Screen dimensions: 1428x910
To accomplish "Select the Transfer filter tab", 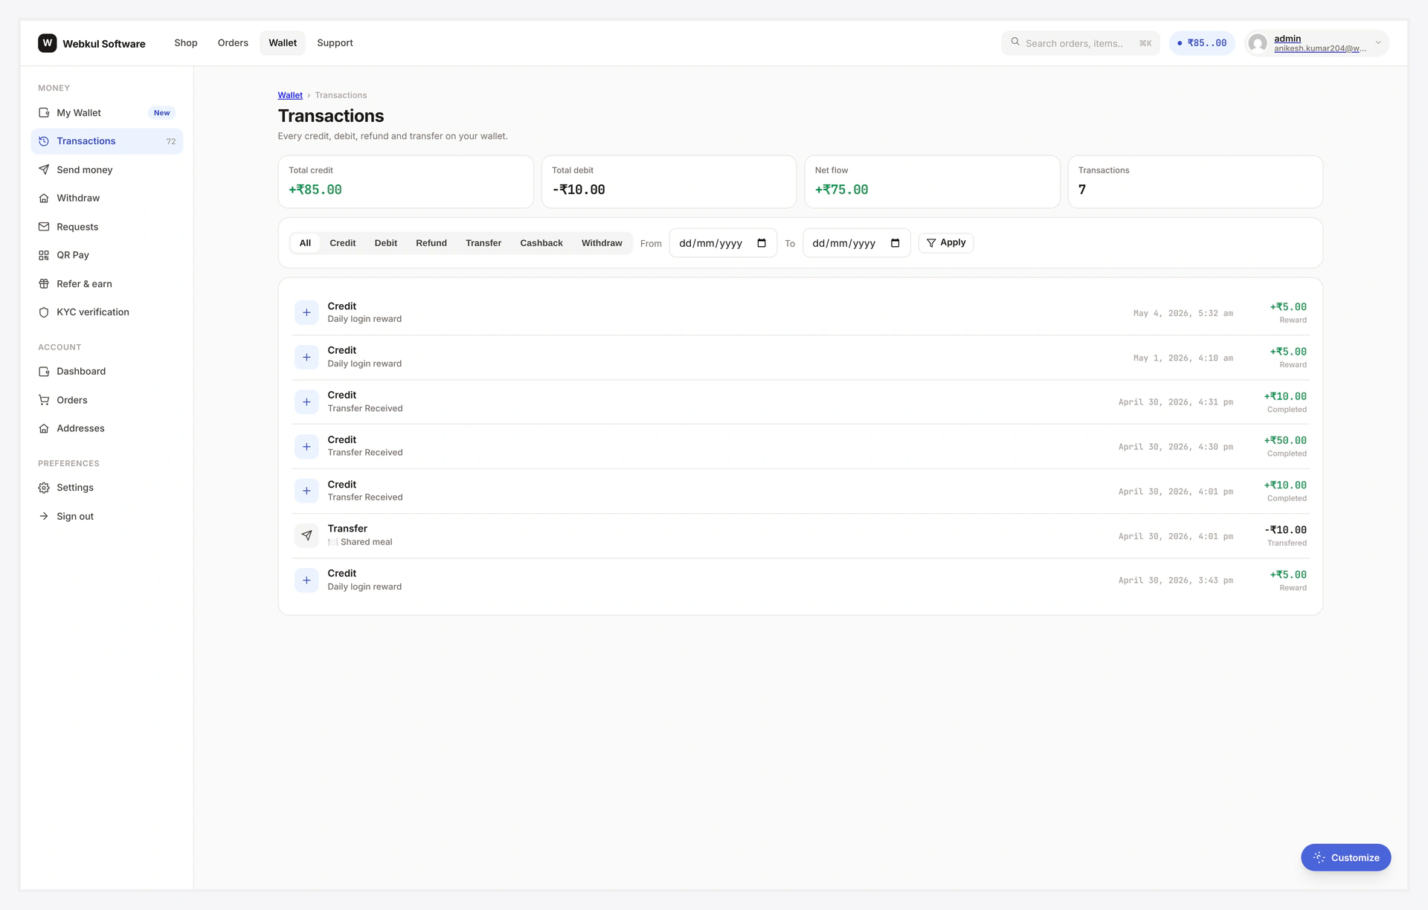I will [483, 243].
